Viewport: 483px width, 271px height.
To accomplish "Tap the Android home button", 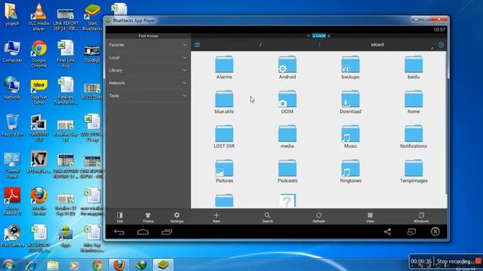I will point(143,232).
